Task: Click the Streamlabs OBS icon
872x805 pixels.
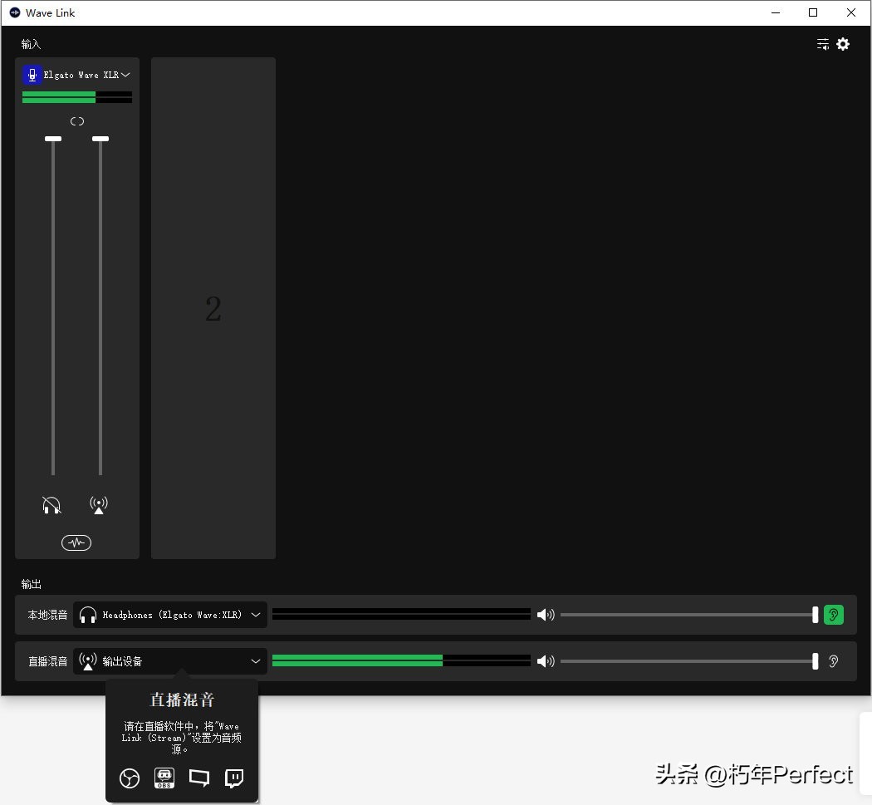Action: [x=164, y=778]
